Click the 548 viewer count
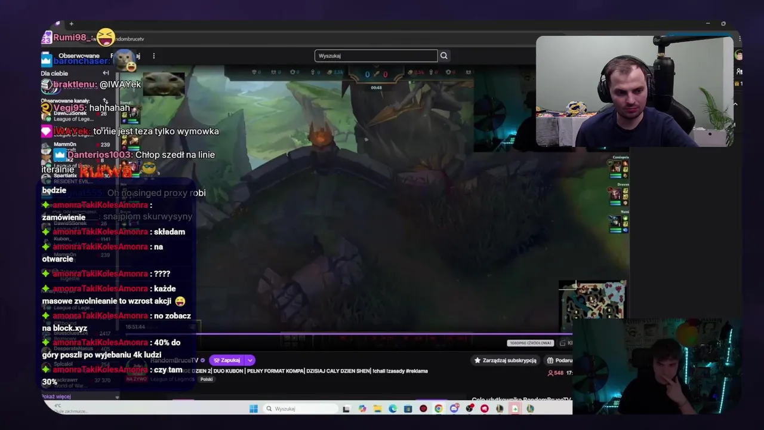This screenshot has height=430, width=764. tap(556, 373)
